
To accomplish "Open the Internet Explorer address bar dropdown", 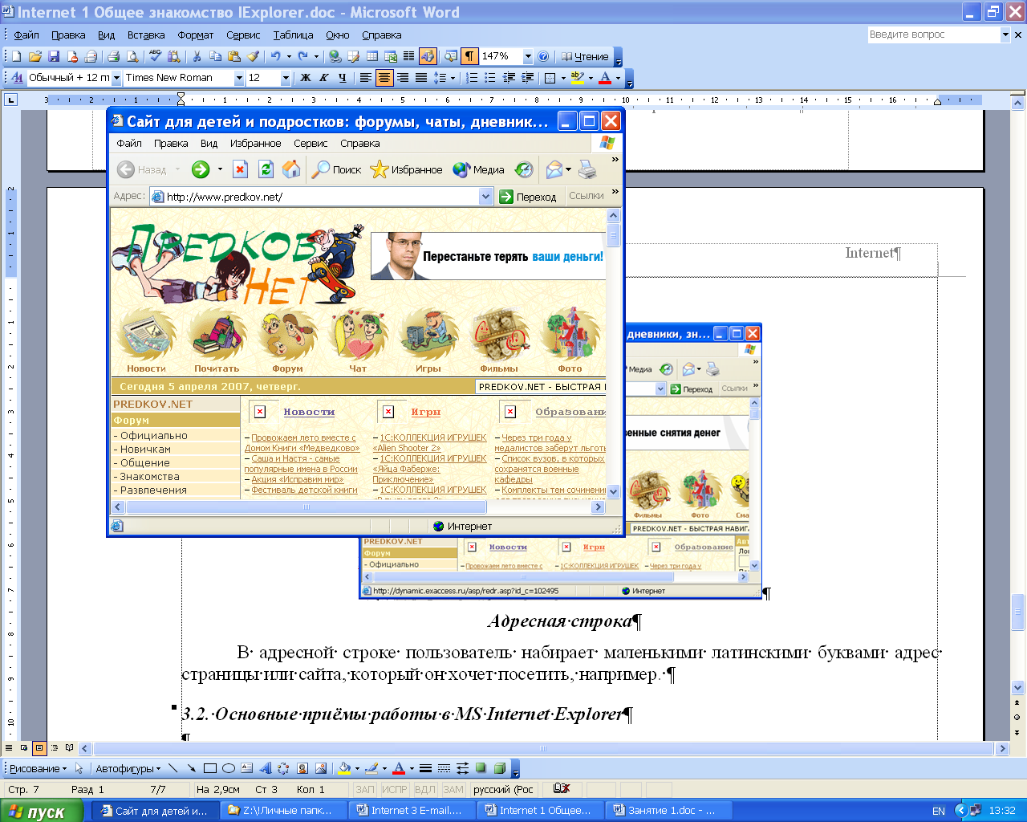I will pyautogui.click(x=485, y=196).
